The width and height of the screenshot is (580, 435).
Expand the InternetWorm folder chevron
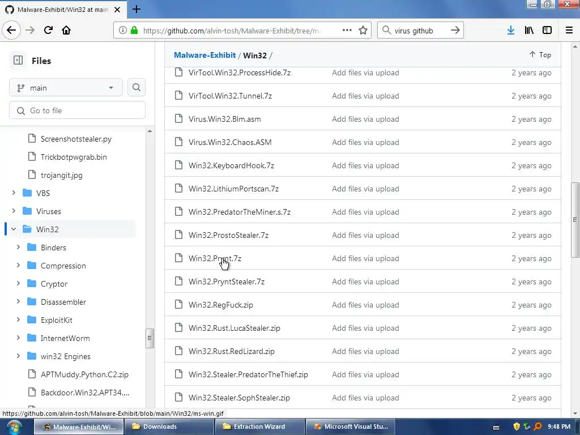(18, 338)
